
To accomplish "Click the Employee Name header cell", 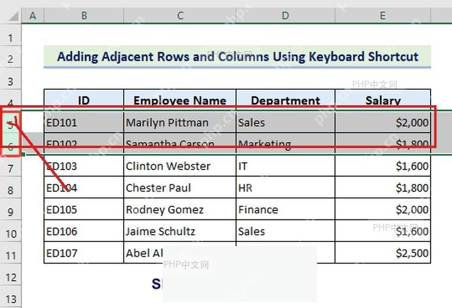I will [x=180, y=100].
